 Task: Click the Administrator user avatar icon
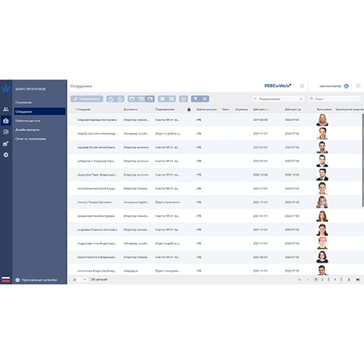point(346,86)
